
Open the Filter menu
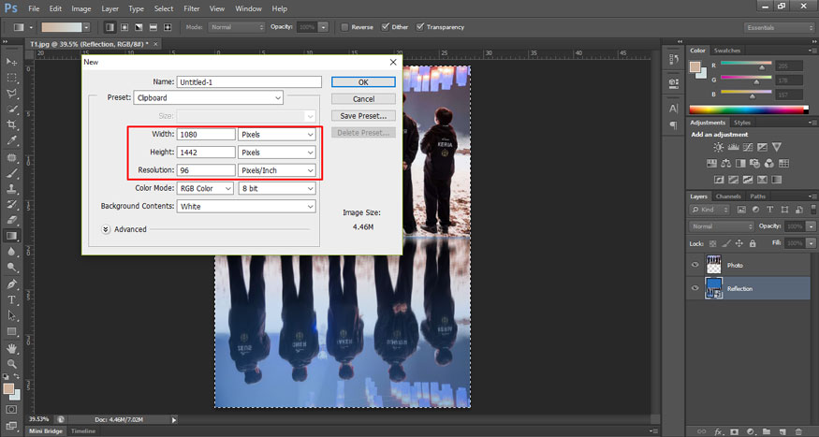(191, 8)
